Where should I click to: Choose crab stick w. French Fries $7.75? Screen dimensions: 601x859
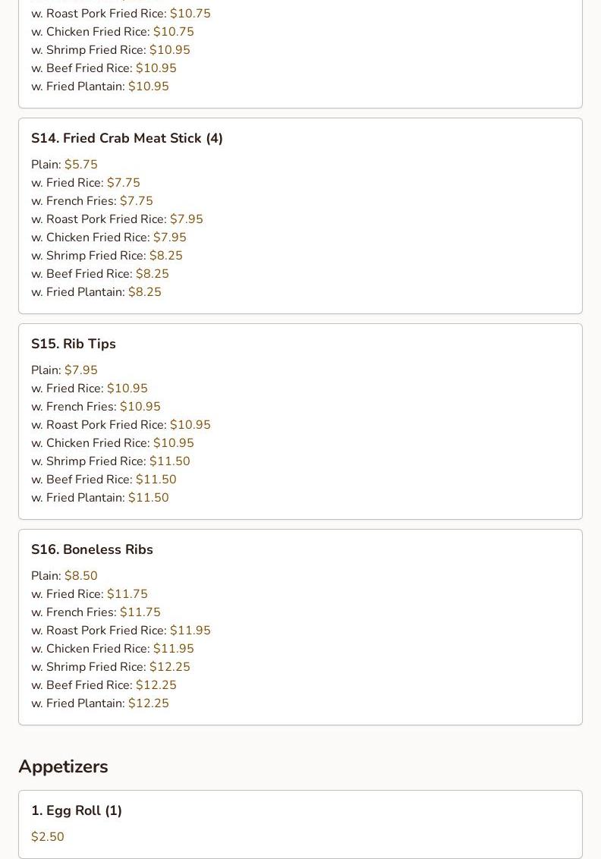pos(92,200)
